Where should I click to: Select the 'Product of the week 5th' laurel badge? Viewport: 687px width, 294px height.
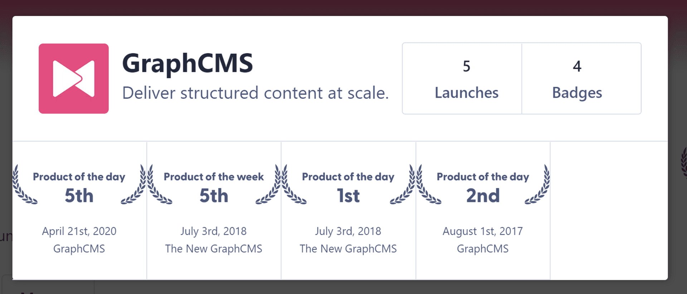click(214, 186)
